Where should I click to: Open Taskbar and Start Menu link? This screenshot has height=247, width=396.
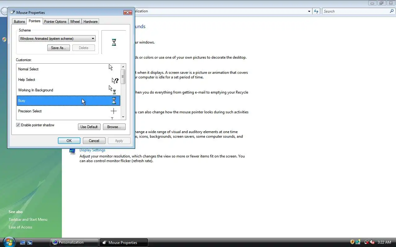(x=28, y=220)
